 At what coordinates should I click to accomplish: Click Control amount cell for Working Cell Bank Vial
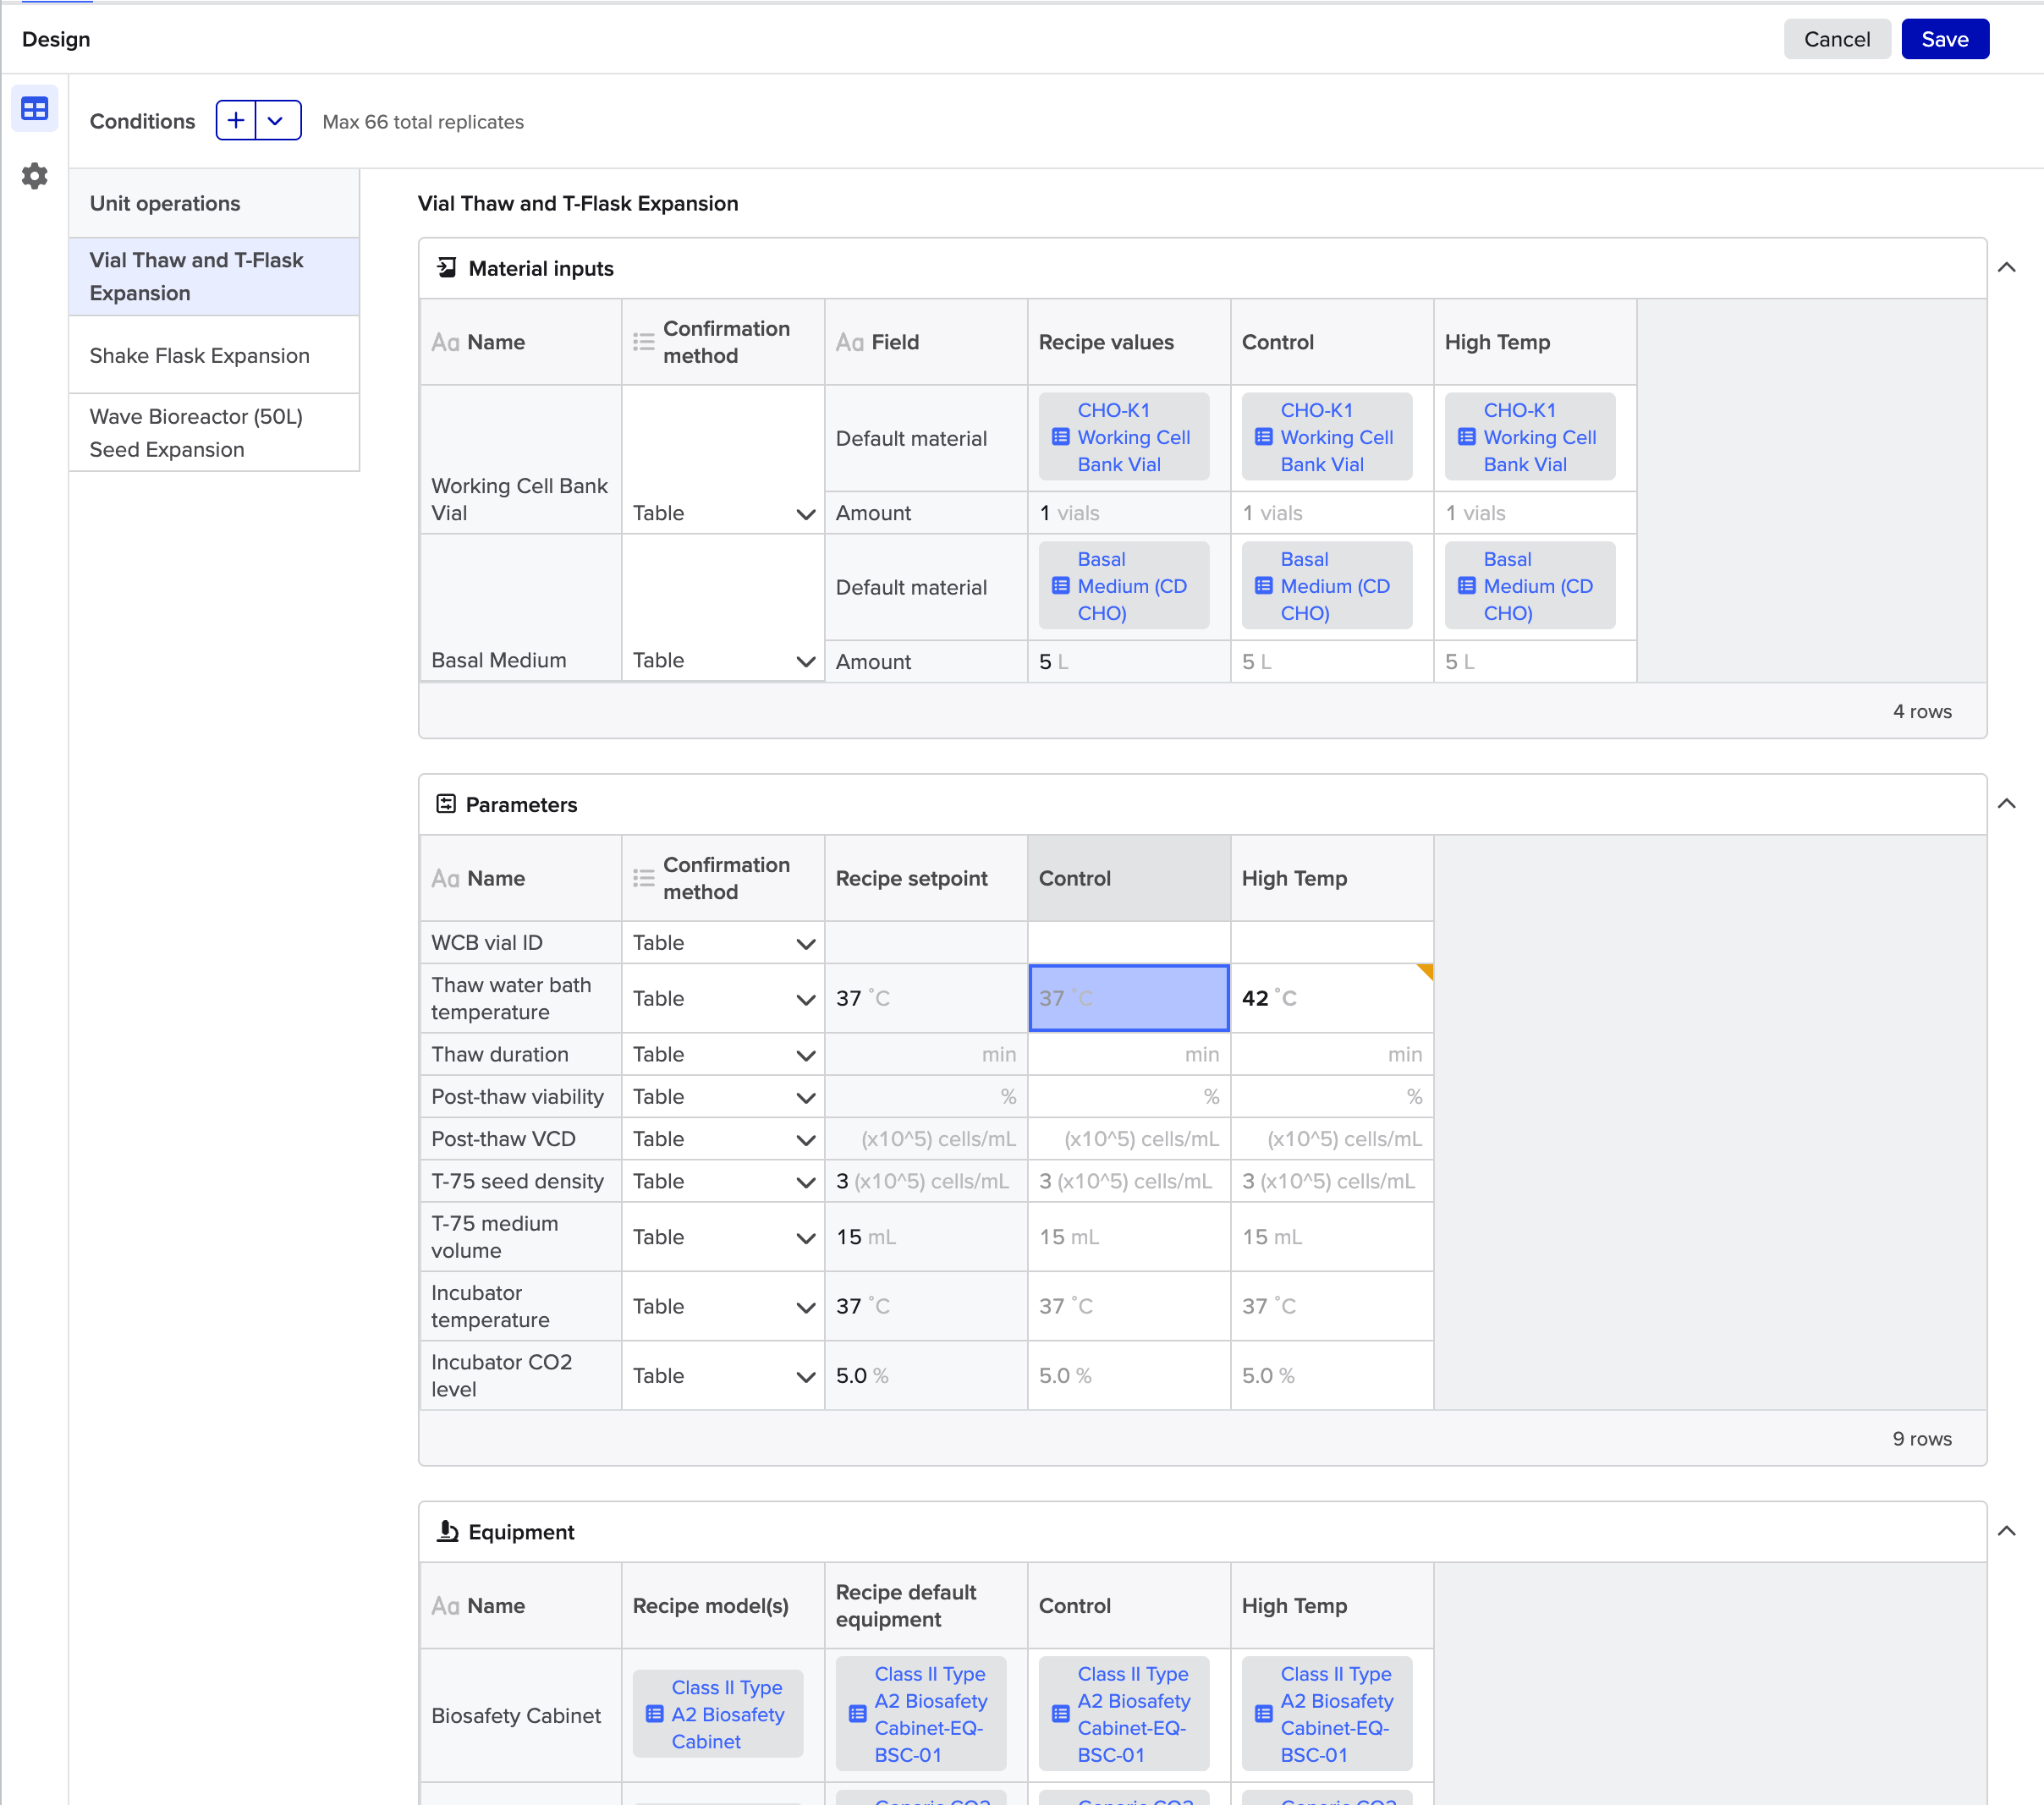click(1331, 513)
